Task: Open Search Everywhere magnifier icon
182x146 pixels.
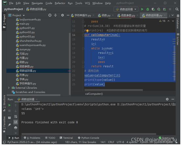Action: [177, 9]
